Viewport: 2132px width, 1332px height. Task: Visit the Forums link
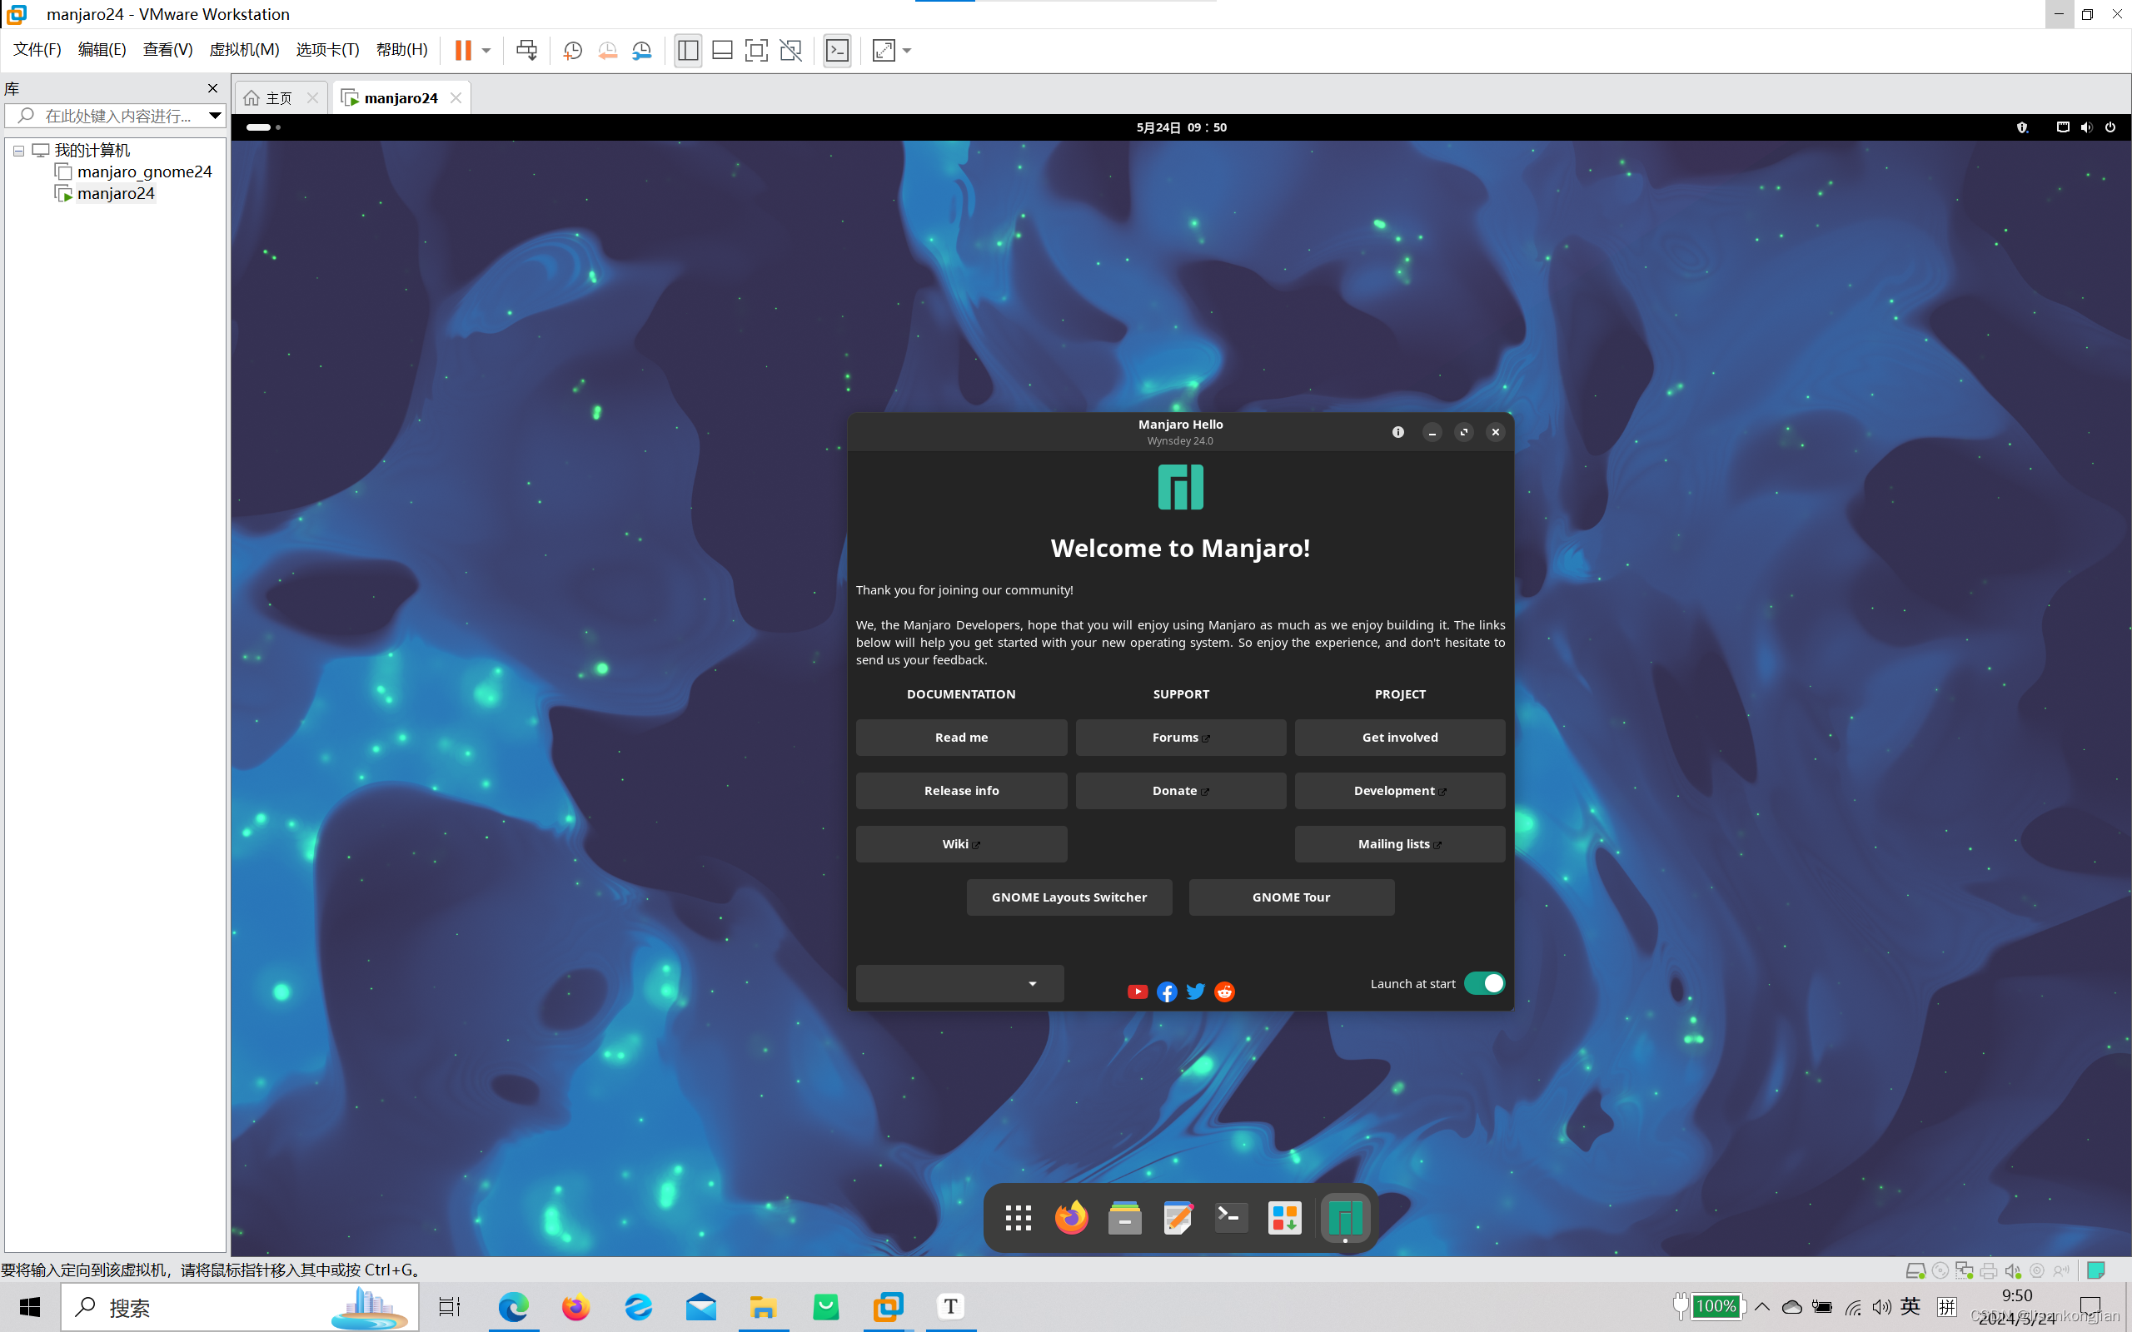coord(1181,738)
